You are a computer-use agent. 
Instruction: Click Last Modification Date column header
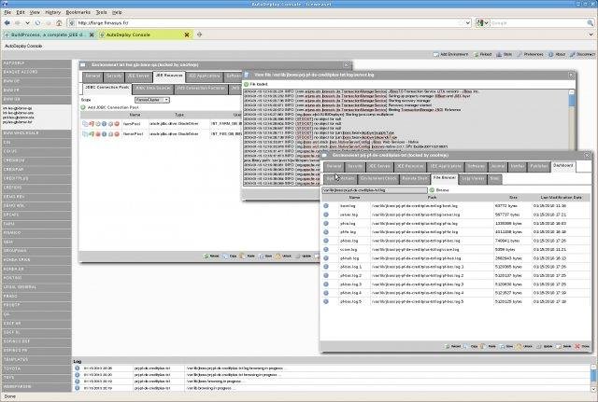point(562,198)
